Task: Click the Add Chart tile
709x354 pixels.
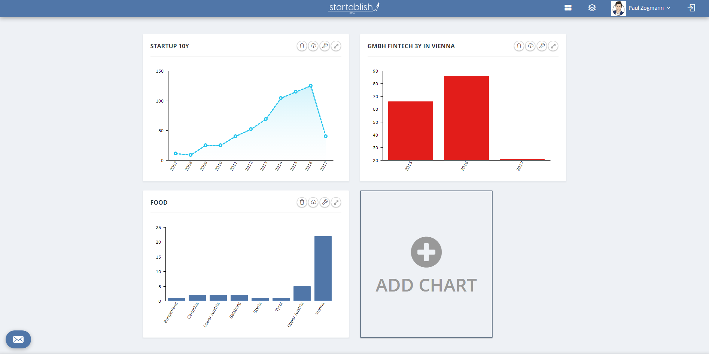Action: [x=426, y=264]
